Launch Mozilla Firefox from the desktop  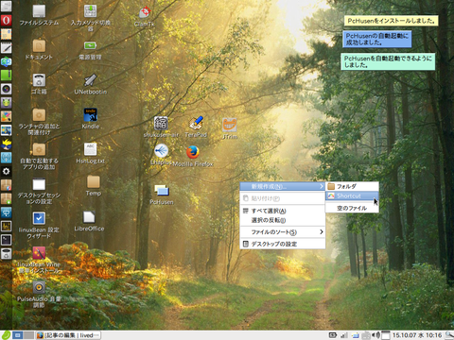(x=193, y=153)
